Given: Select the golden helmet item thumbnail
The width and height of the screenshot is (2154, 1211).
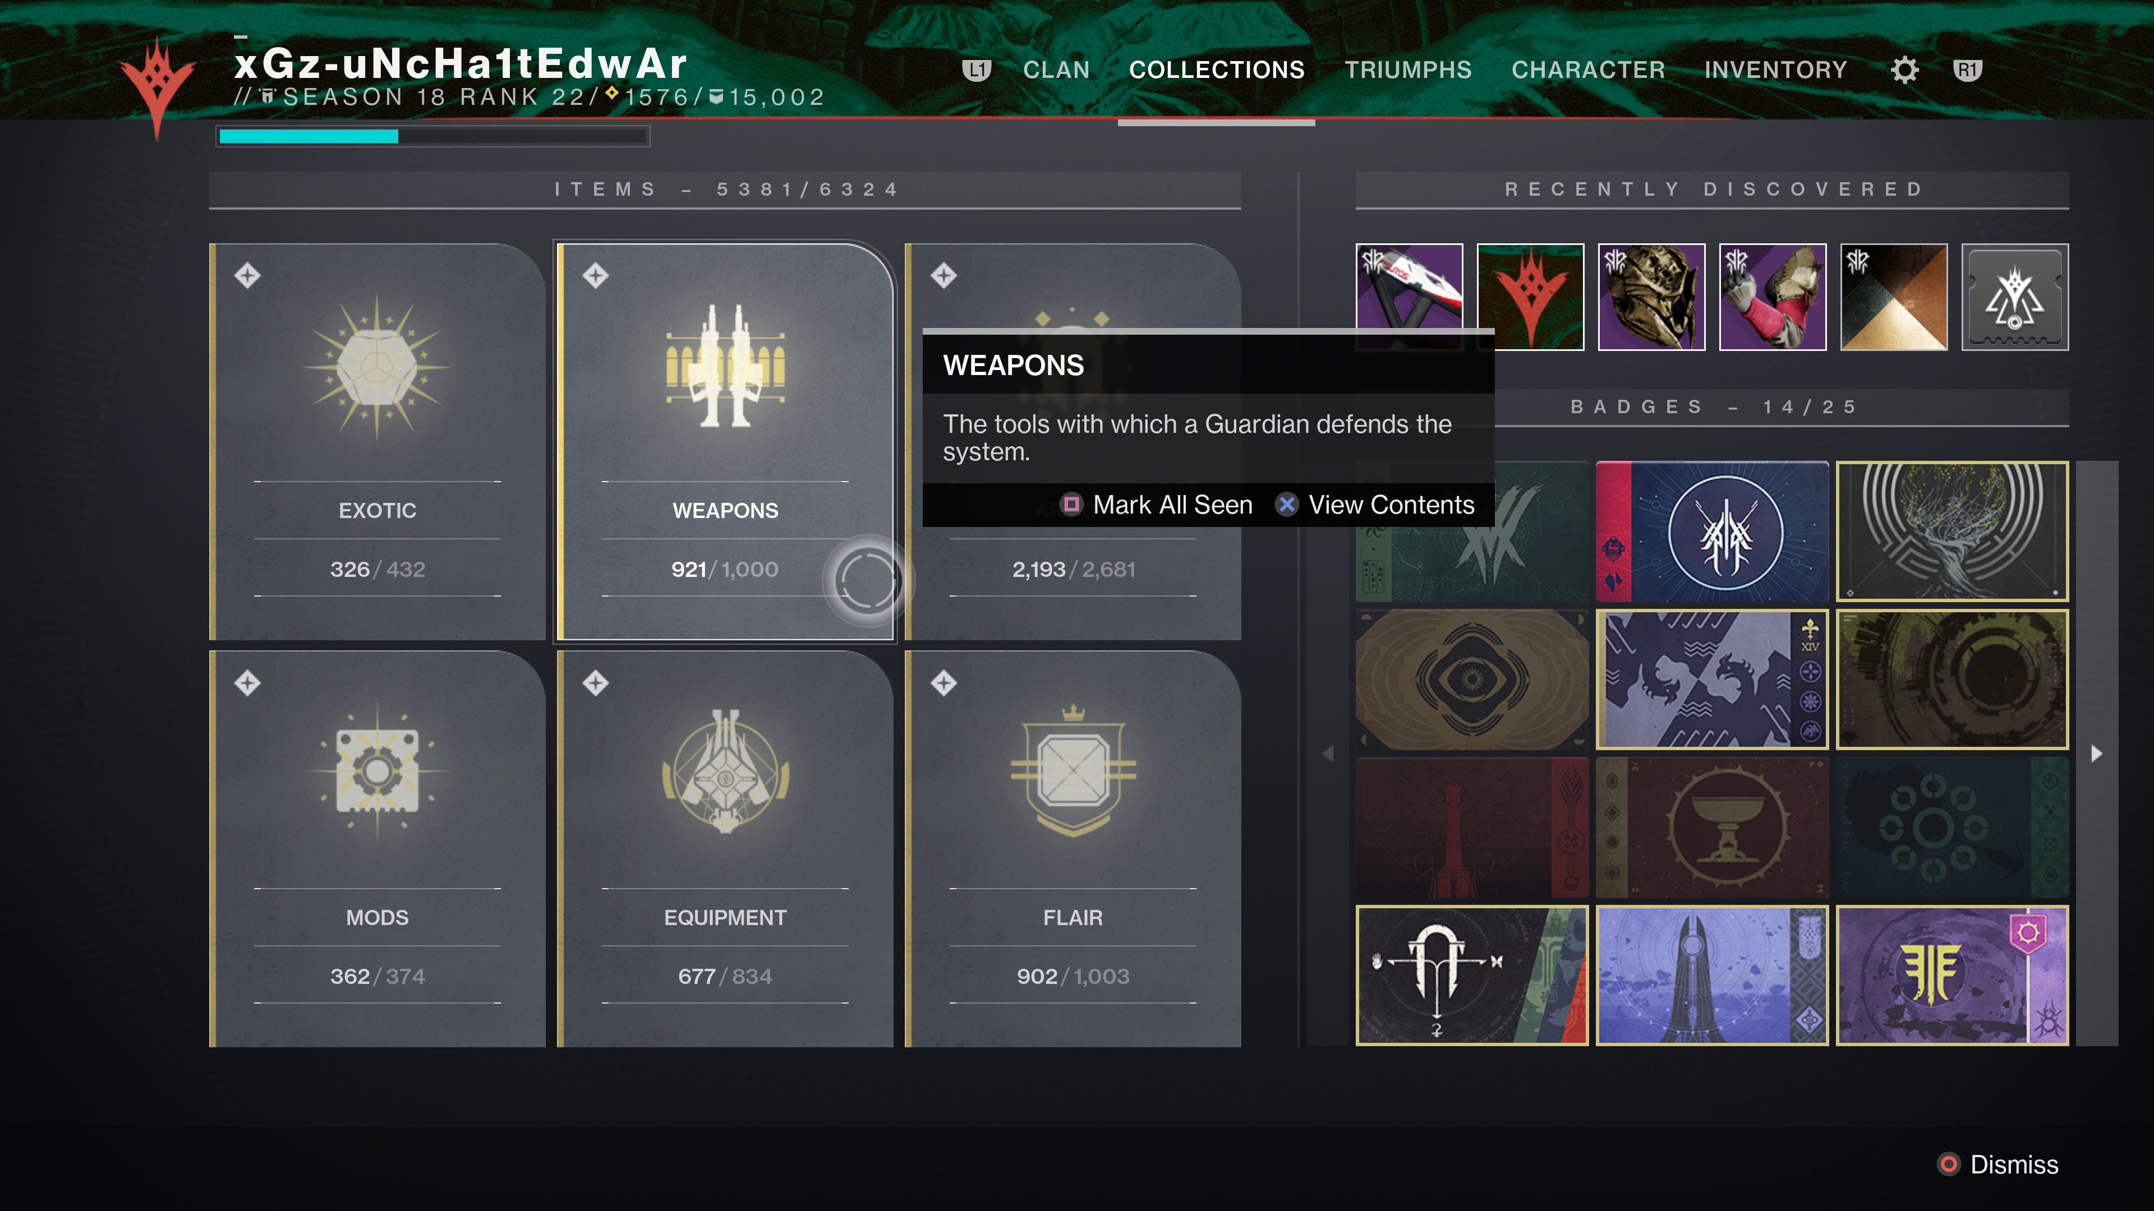Looking at the screenshot, I should 1651,297.
